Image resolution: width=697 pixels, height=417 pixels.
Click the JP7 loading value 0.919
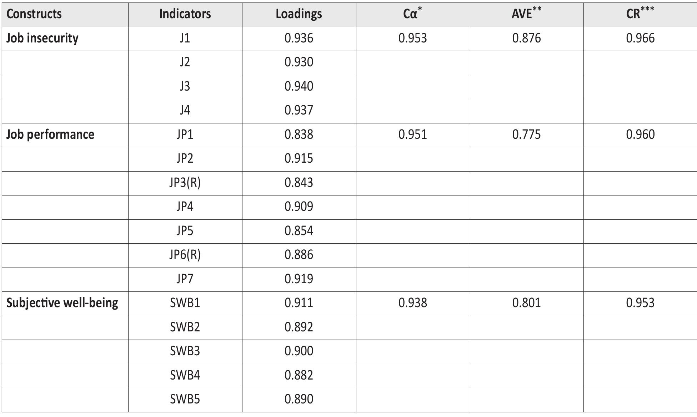299,279
